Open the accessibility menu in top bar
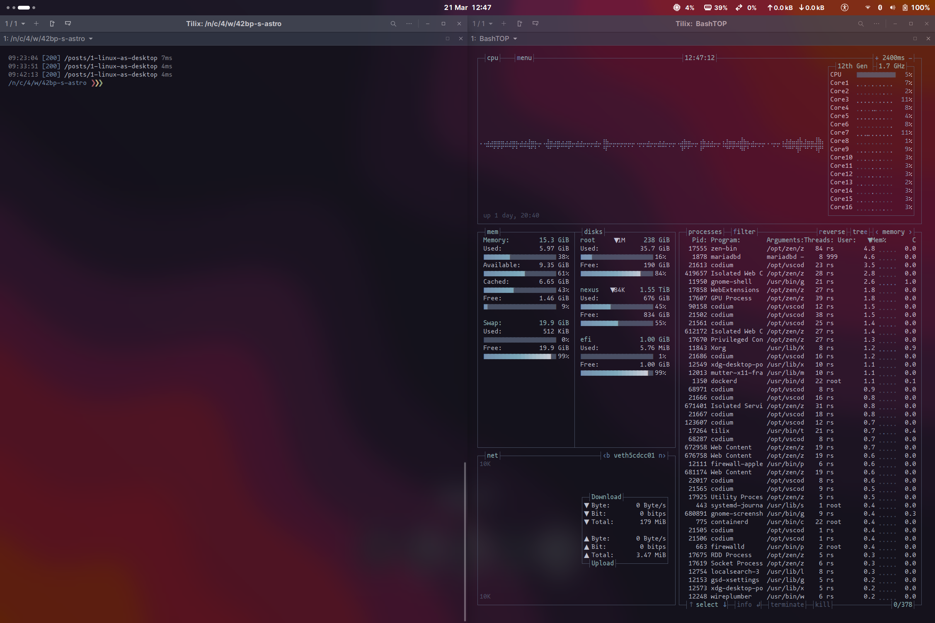The width and height of the screenshot is (935, 623). pos(844,7)
